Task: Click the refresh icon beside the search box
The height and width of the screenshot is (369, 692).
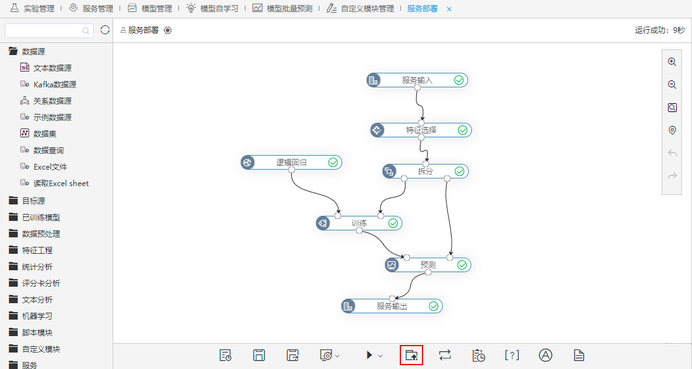Action: 105,30
